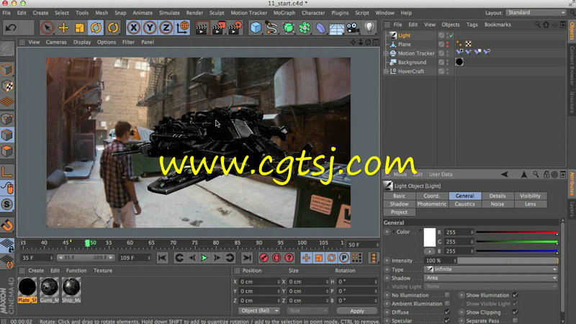Expand the HoverCraft object tree

tap(386, 71)
